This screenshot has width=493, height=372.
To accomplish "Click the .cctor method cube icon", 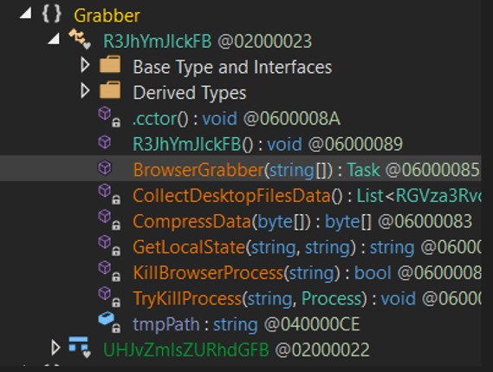I will (x=109, y=117).
